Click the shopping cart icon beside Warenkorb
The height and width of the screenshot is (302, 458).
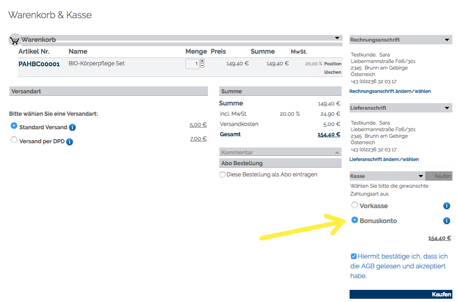point(14,40)
